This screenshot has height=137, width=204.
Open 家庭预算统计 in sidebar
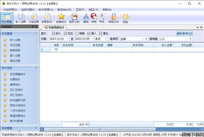pyautogui.click(x=18, y=116)
